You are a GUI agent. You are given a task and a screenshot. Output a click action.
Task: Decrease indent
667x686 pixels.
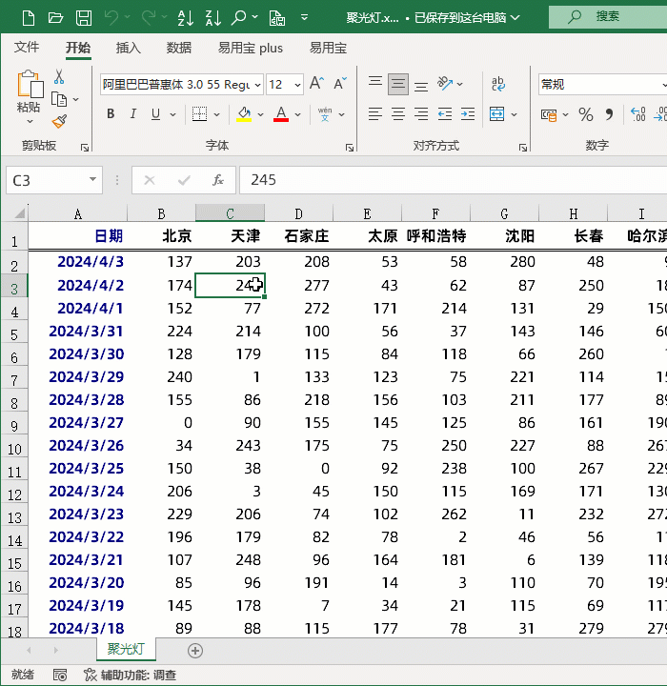[445, 114]
